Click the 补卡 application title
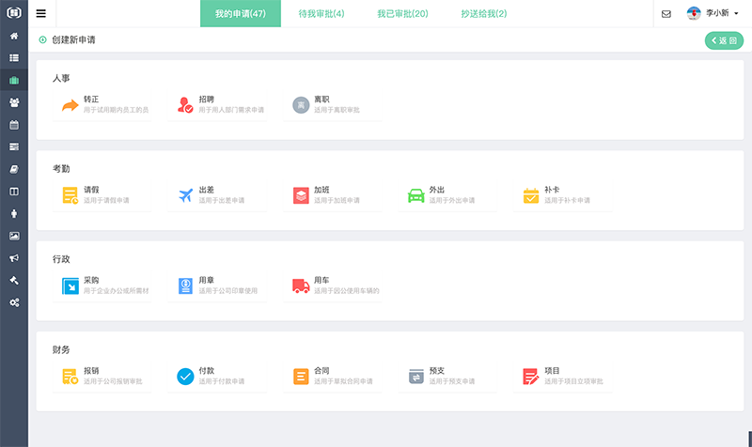Image resolution: width=752 pixels, height=447 pixels. coord(552,190)
